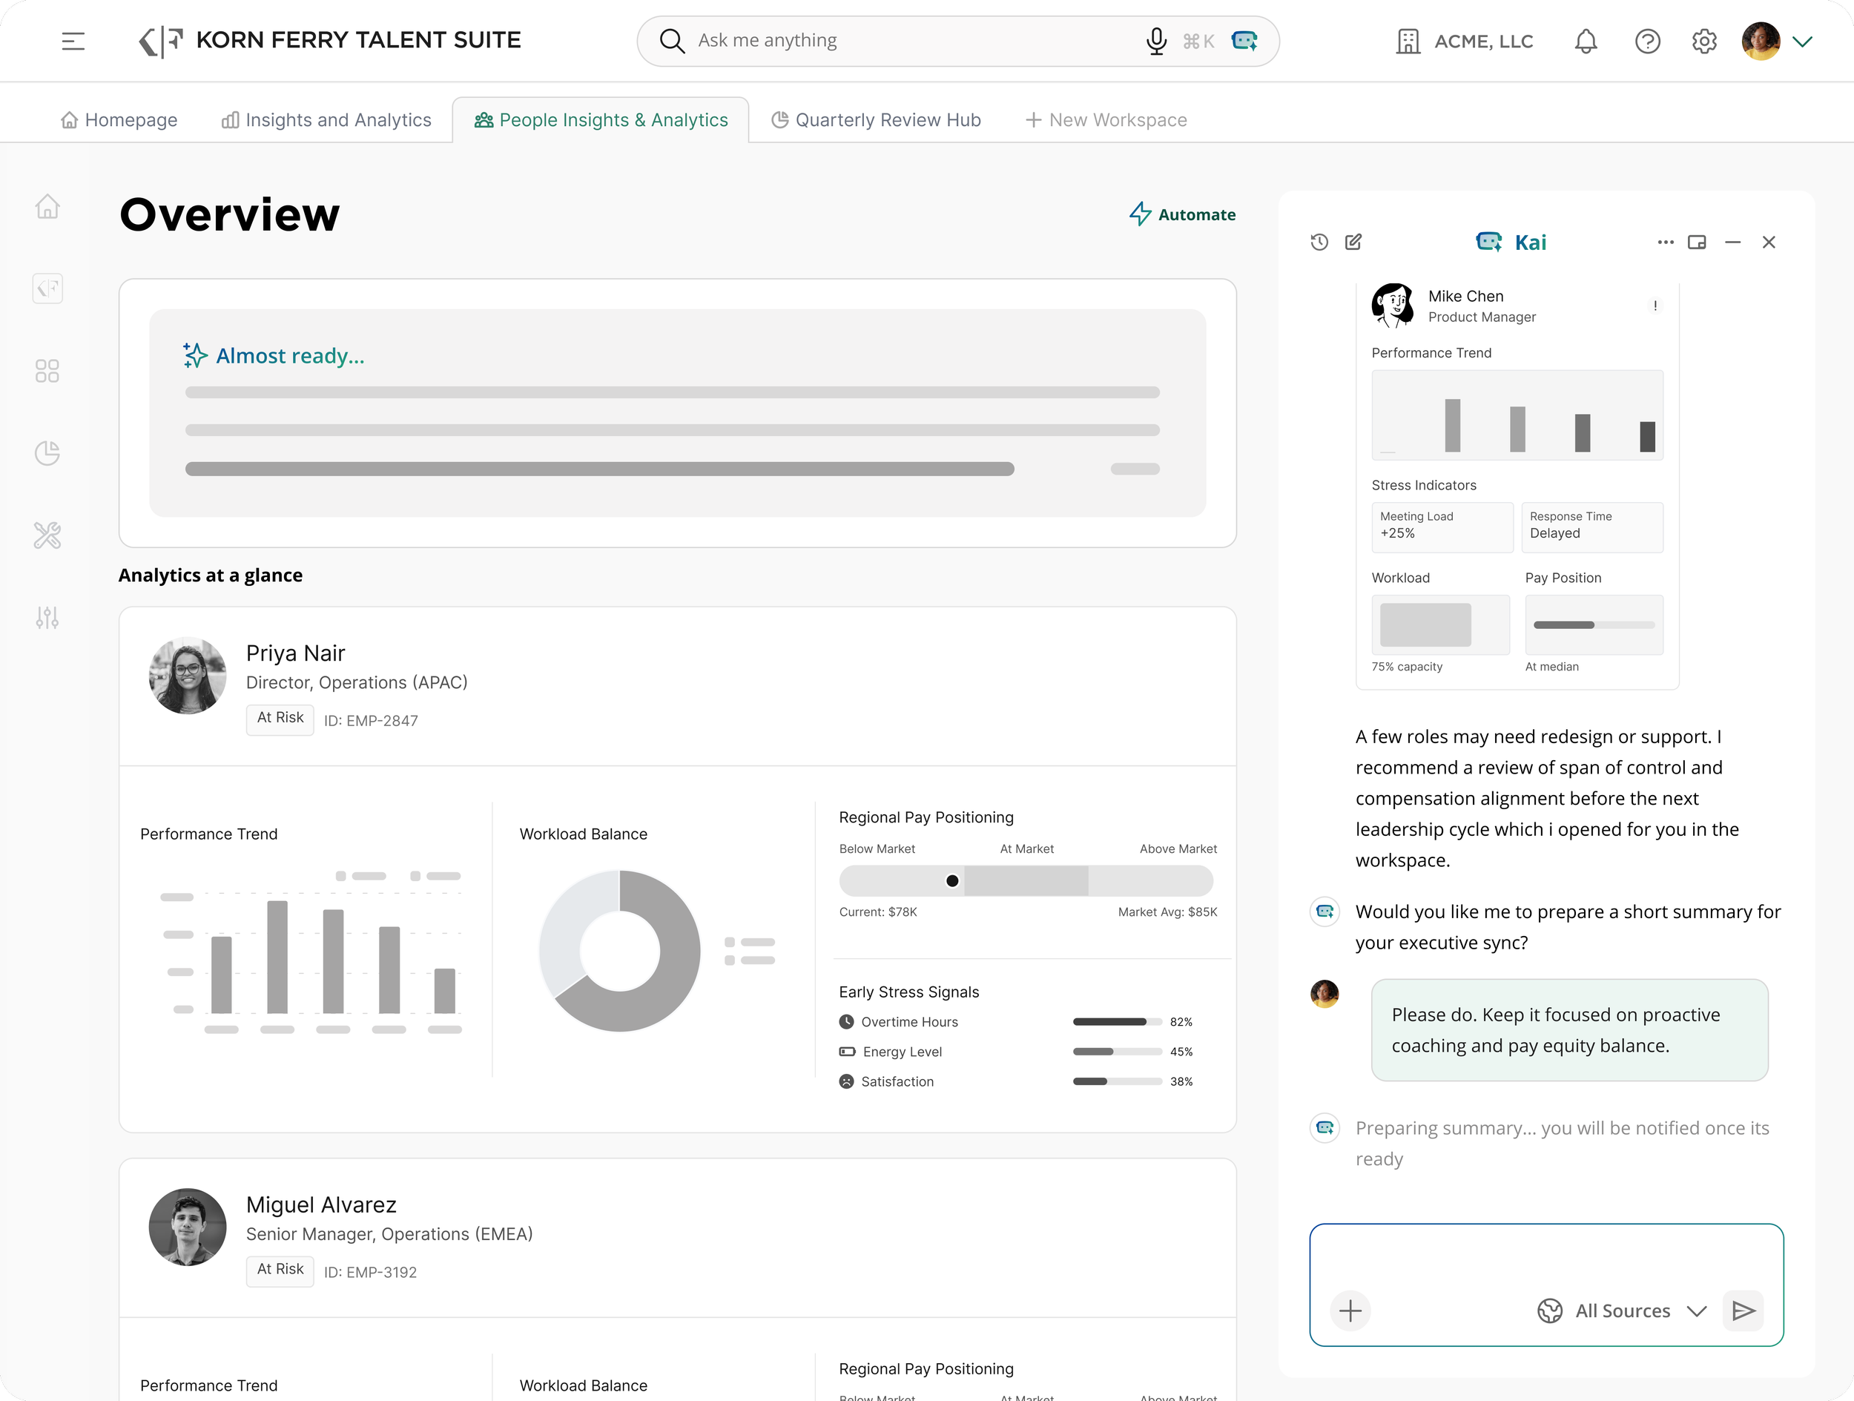Viewport: 1854px width, 1401px height.
Task: Open Kai chat history icon
Action: 1319,243
